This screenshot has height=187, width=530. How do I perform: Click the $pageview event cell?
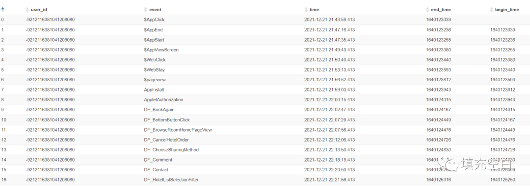[x=155, y=80]
